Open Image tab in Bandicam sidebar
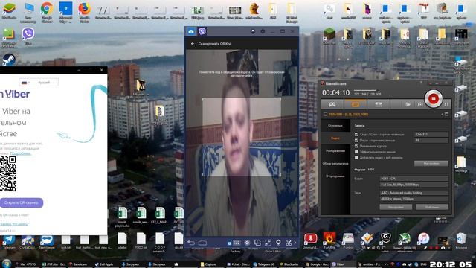The image size is (476, 268). tap(335, 151)
